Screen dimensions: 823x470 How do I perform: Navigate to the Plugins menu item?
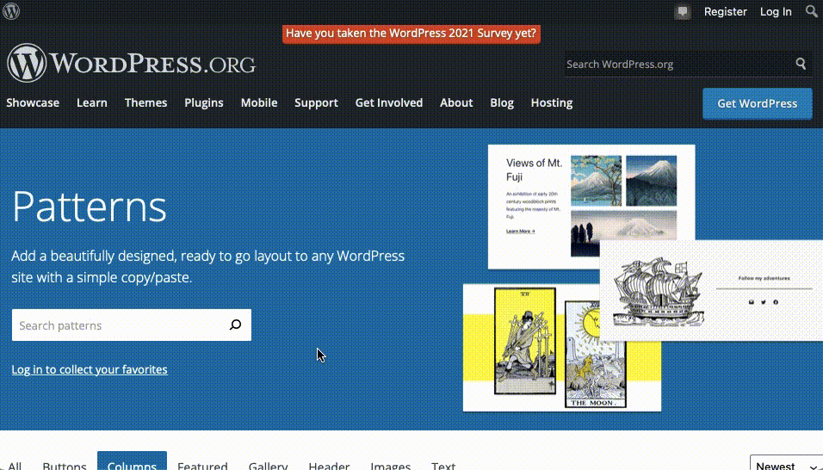[x=204, y=102]
